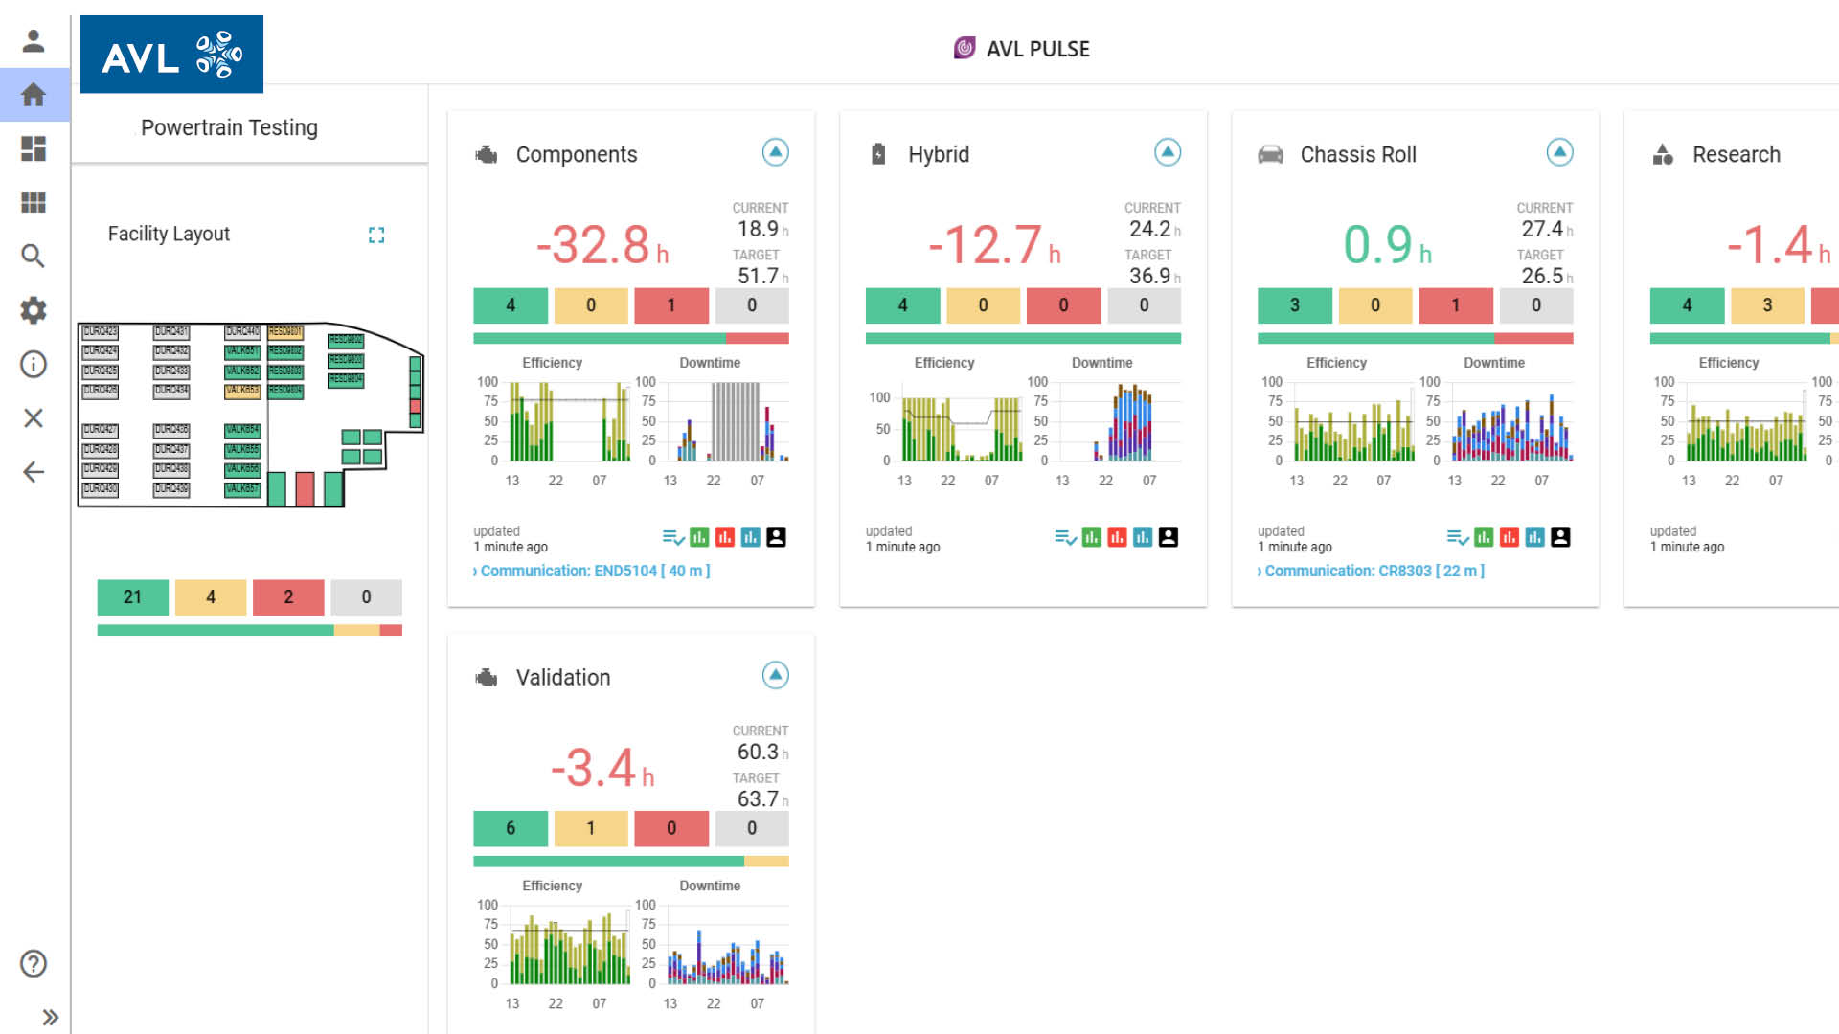Open the help question mark icon
The height and width of the screenshot is (1034, 1839).
[34, 963]
